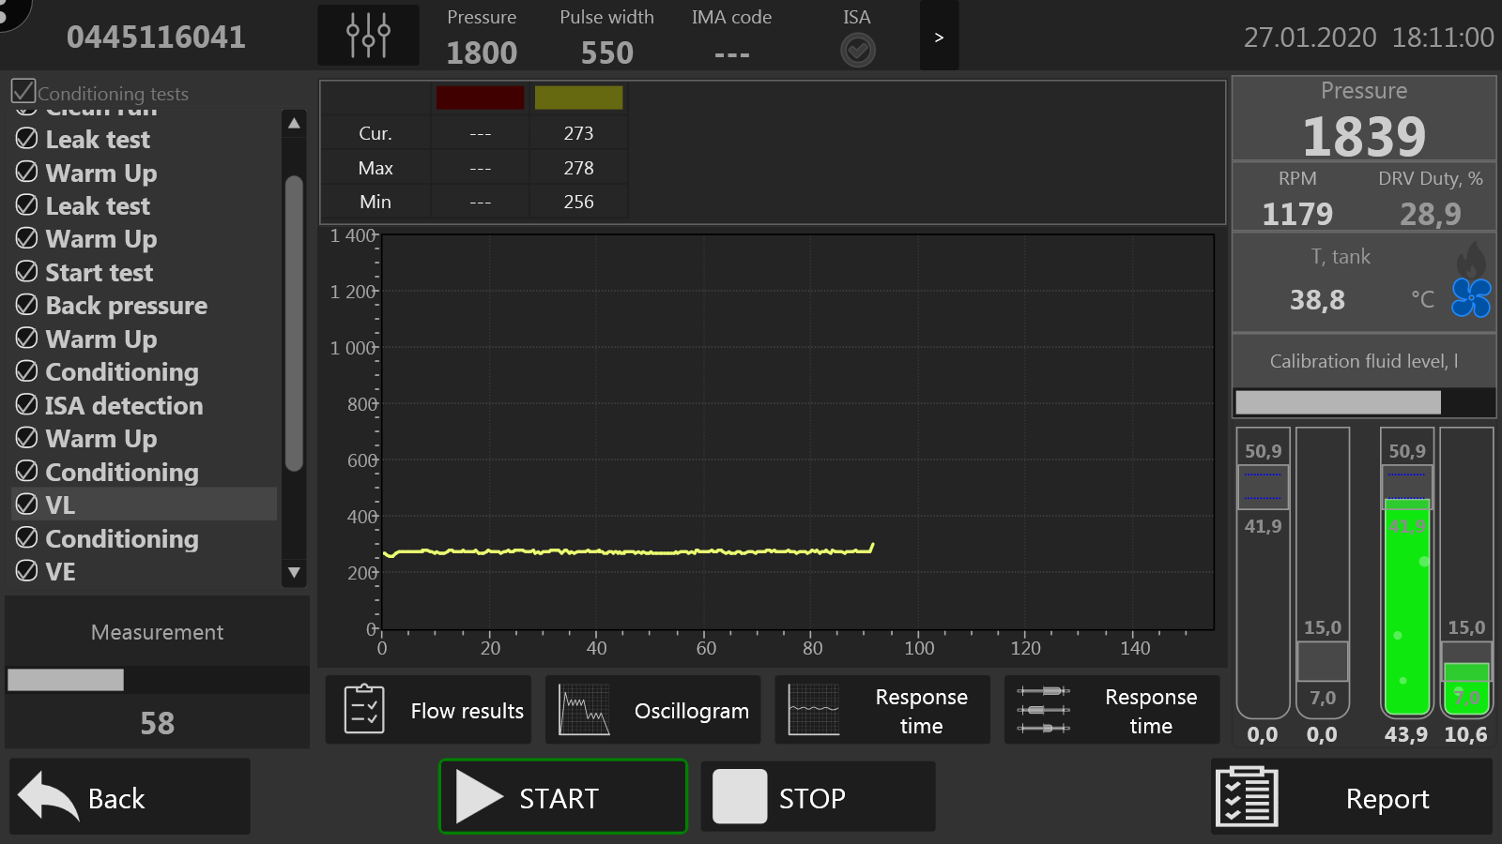Select the VL test in list

click(x=60, y=505)
